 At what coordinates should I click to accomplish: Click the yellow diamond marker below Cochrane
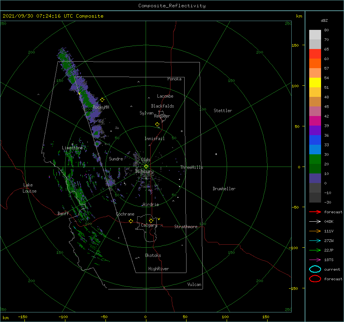pos(131,221)
